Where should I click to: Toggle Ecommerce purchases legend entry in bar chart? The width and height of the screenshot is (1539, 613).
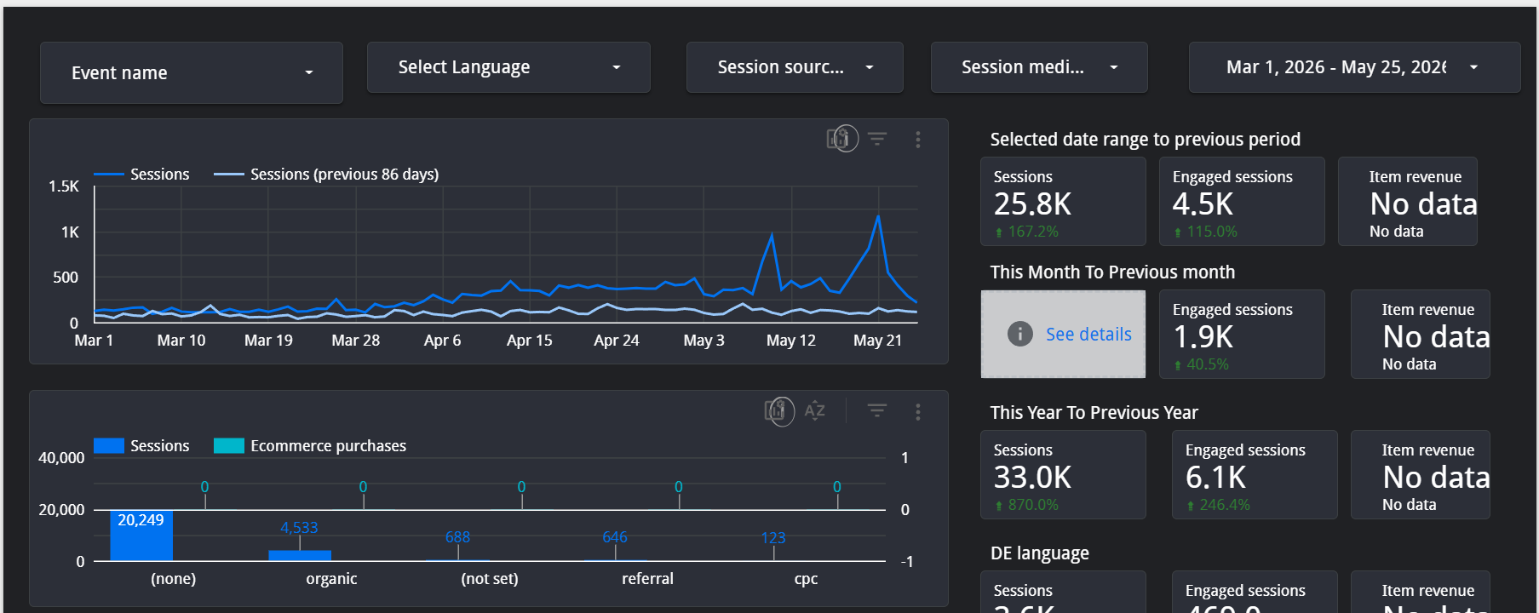310,445
